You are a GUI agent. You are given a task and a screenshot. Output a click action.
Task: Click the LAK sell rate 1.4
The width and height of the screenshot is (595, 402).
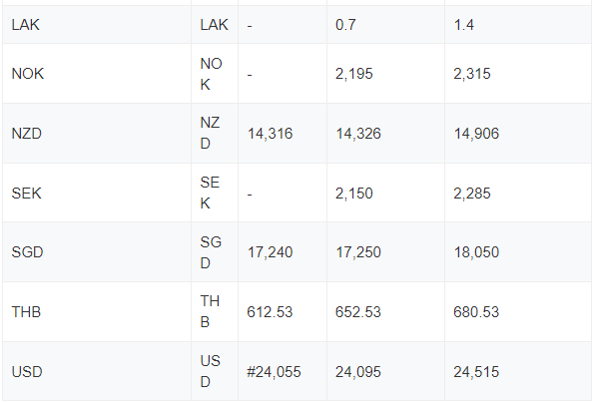pyautogui.click(x=463, y=25)
